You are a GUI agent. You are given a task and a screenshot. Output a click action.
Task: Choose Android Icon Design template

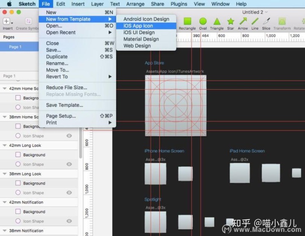[146, 19]
